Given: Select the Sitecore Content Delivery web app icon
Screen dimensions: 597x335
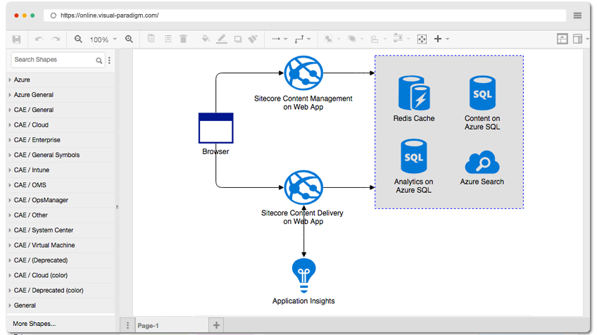Looking at the screenshot, I should [x=303, y=187].
